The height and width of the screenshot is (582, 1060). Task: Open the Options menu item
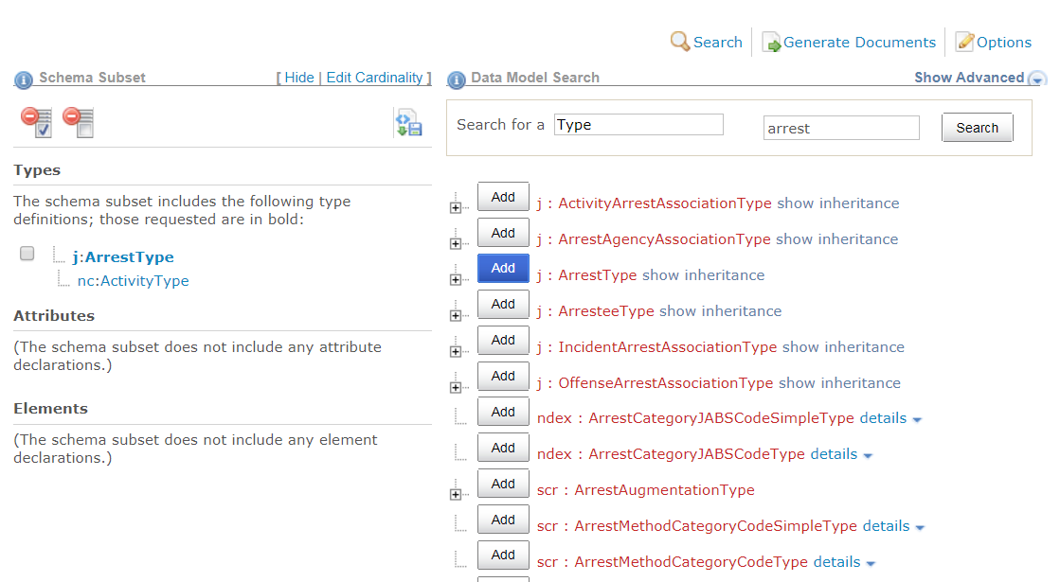pos(1004,43)
